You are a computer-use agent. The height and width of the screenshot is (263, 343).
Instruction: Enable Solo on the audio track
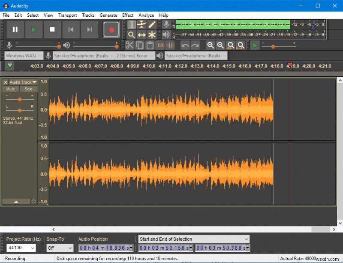pos(28,89)
